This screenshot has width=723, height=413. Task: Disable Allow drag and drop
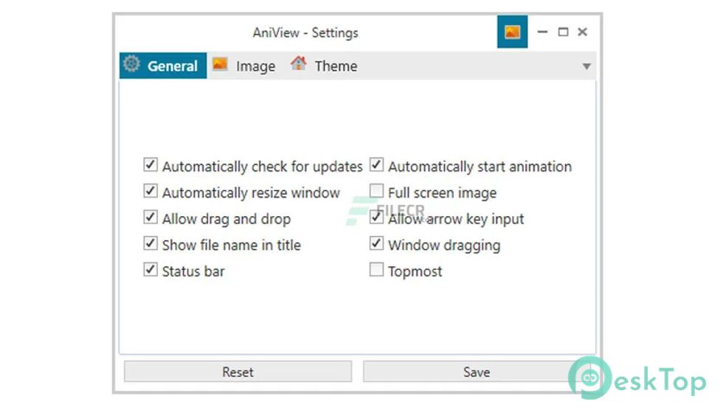(151, 217)
